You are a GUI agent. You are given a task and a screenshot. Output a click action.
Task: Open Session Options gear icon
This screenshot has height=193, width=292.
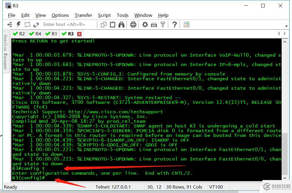(145, 24)
